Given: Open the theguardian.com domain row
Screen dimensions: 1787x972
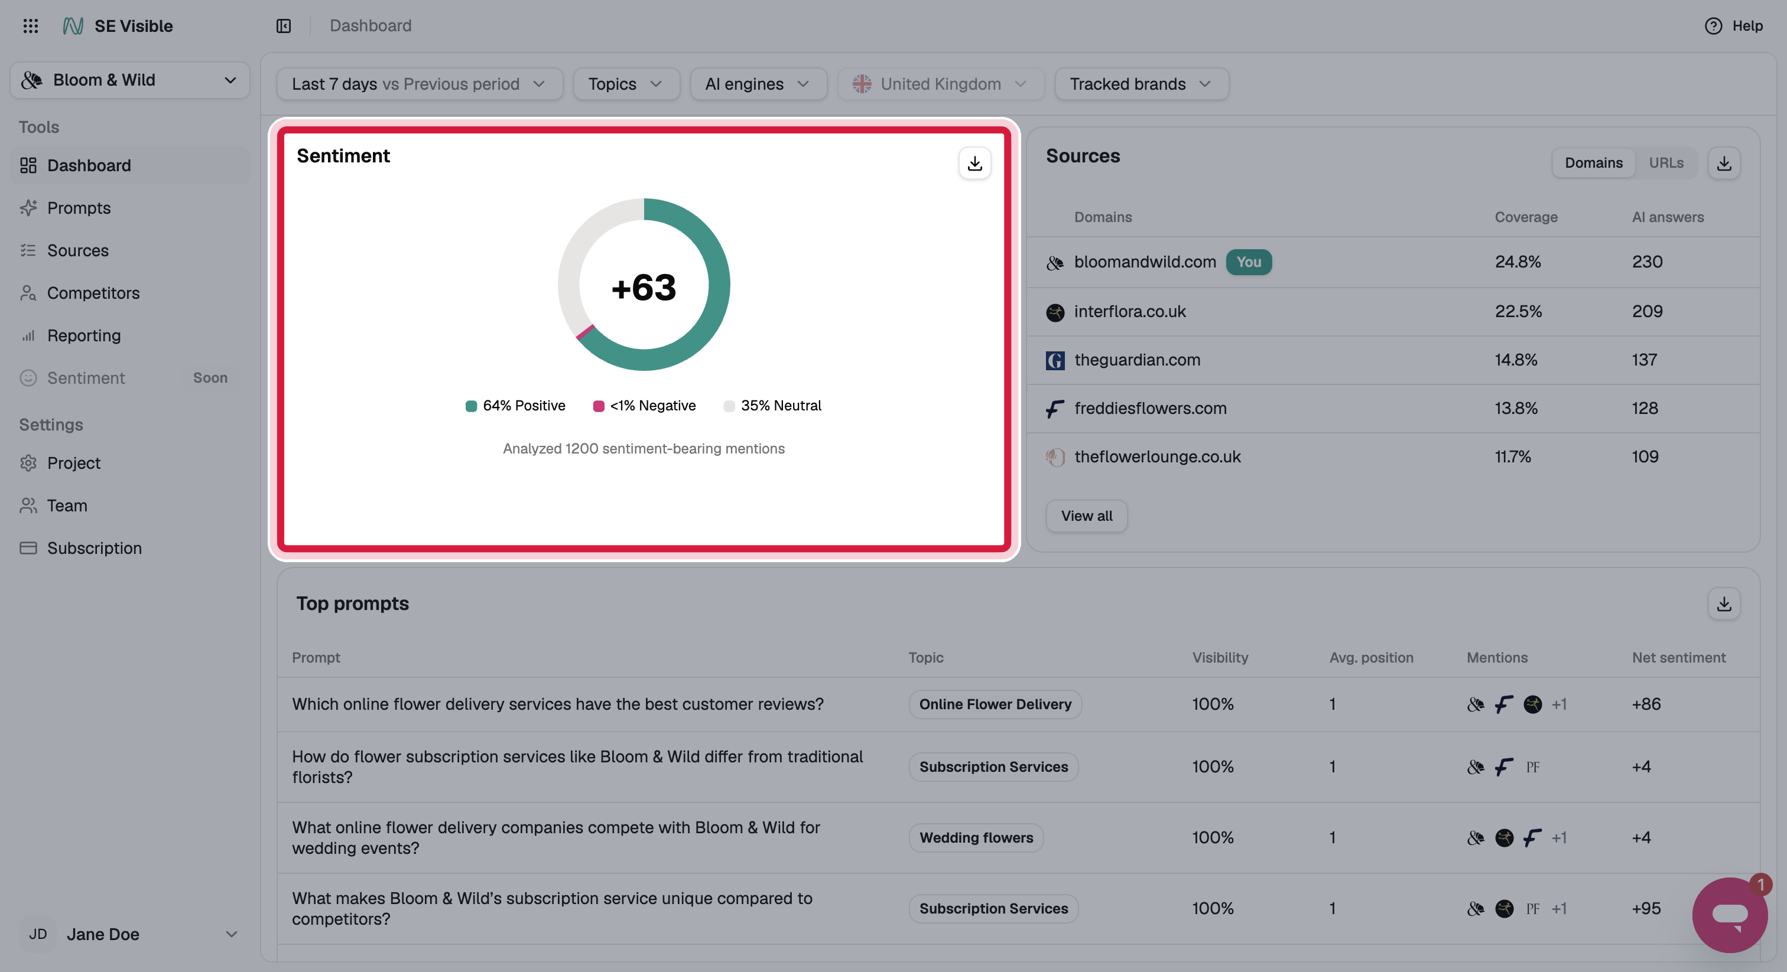Looking at the screenshot, I should pos(1393,360).
